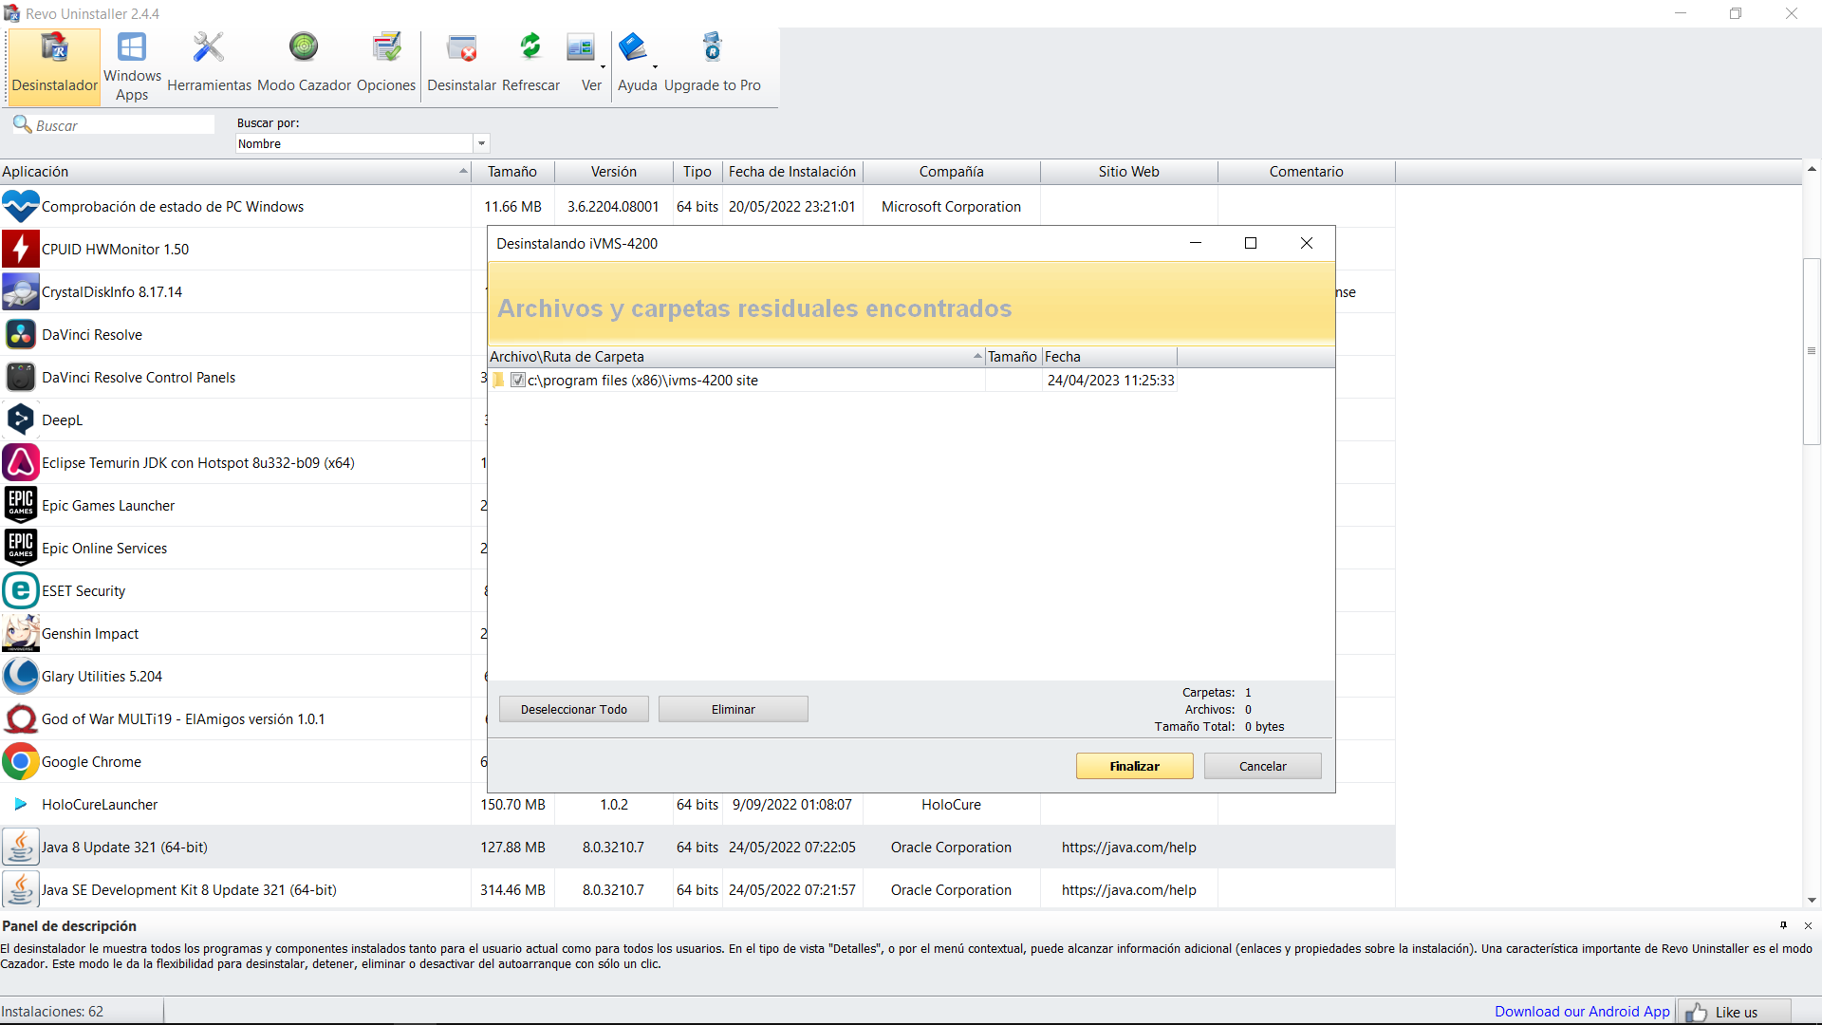Open Download our Android App link
The height and width of the screenshot is (1025, 1822).
click(x=1582, y=1012)
